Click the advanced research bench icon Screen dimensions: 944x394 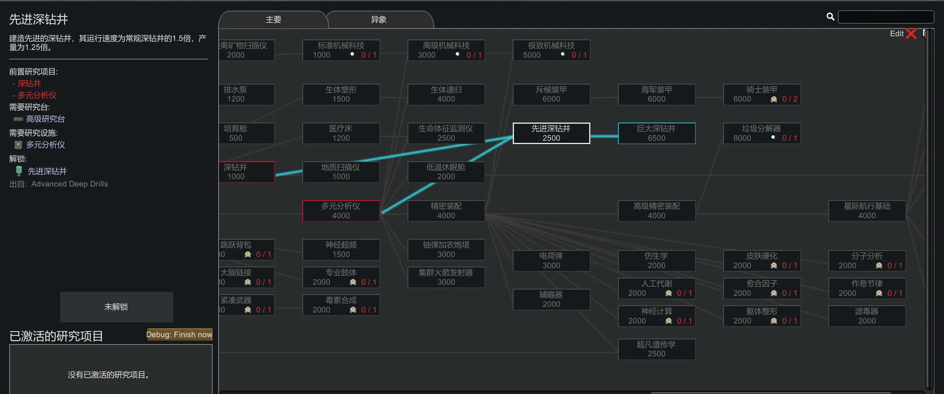click(18, 119)
